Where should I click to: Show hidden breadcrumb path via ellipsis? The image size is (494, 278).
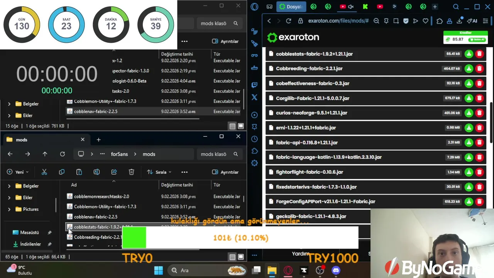[102, 154]
